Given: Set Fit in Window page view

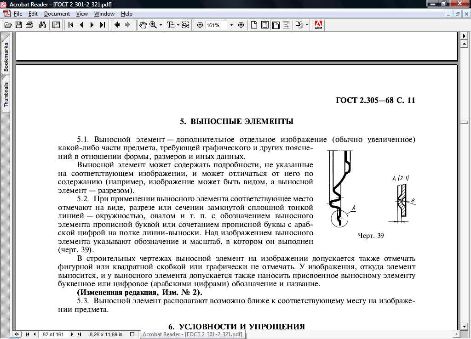Looking at the screenshot, I should click(265, 25).
